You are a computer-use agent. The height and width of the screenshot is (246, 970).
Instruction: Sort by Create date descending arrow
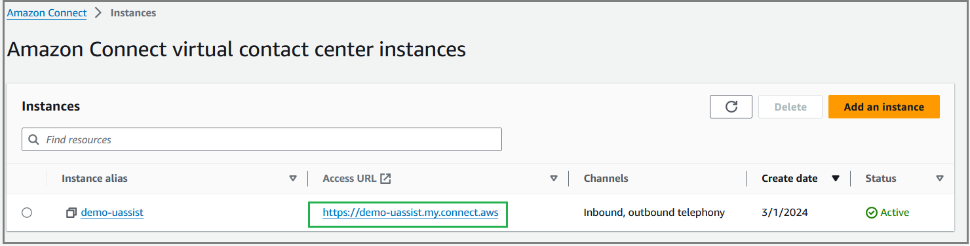[836, 179]
